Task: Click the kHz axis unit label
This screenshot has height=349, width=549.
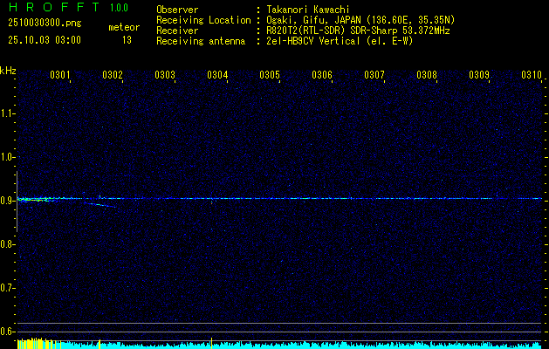Action: 8,71
